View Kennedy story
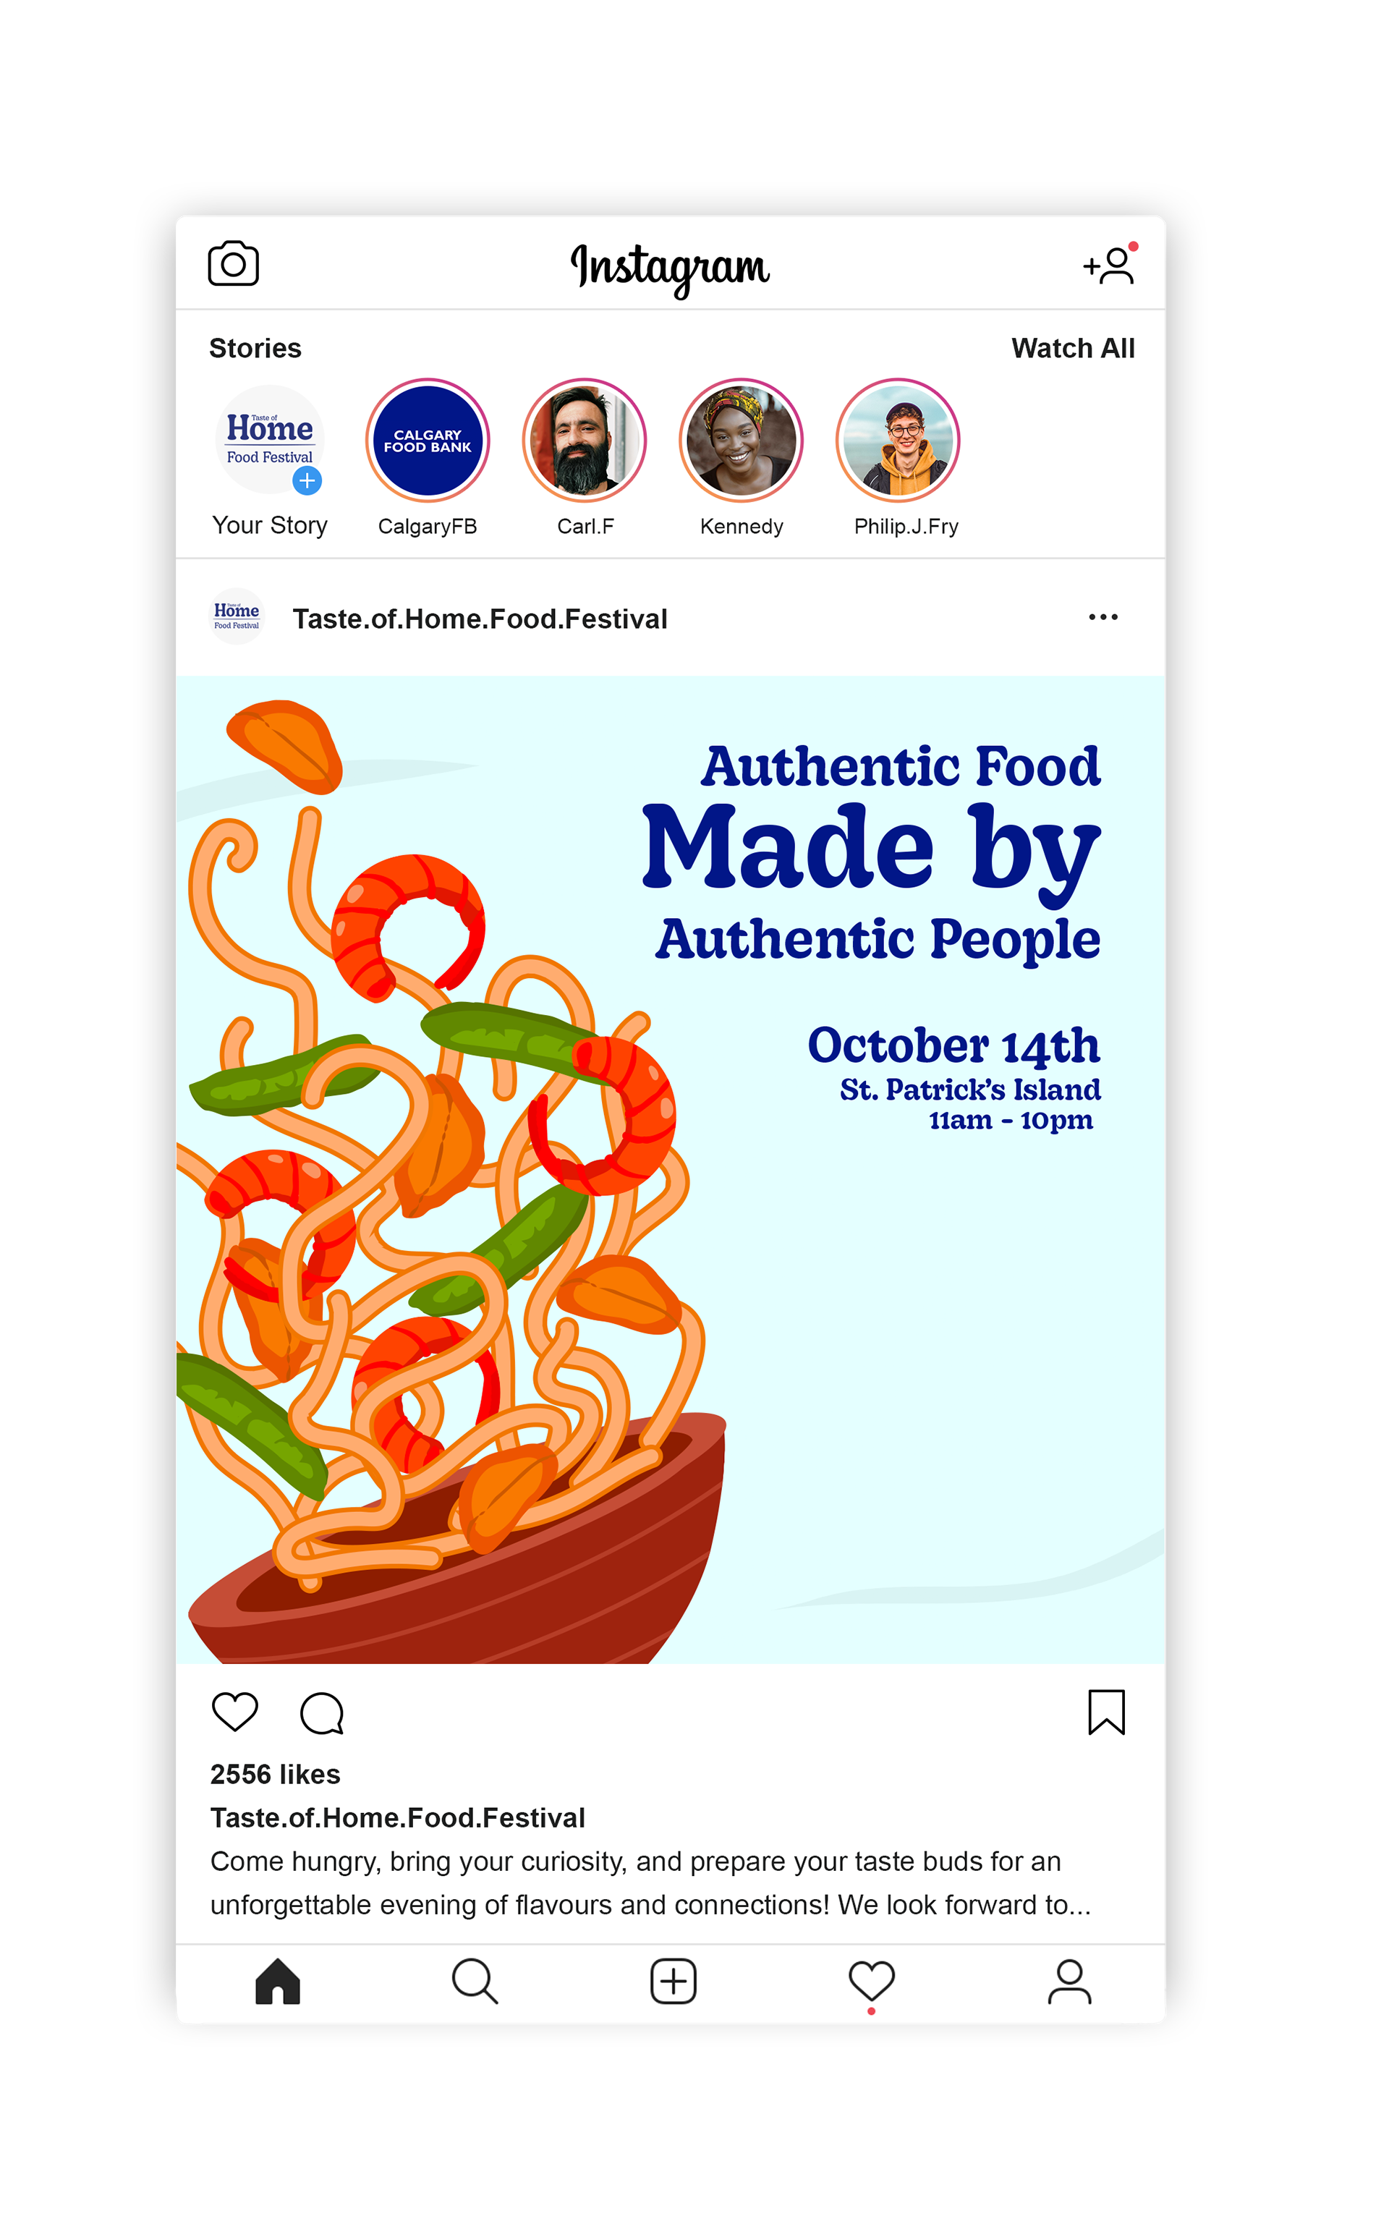This screenshot has height=2216, width=1389. [742, 440]
